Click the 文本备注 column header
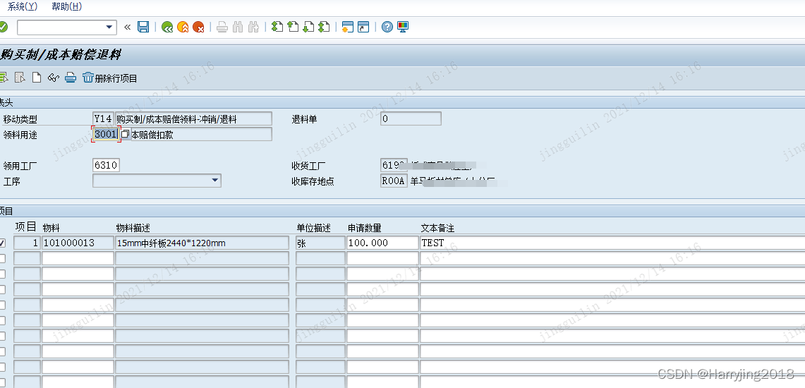Image resolution: width=805 pixels, height=388 pixels. [x=438, y=228]
